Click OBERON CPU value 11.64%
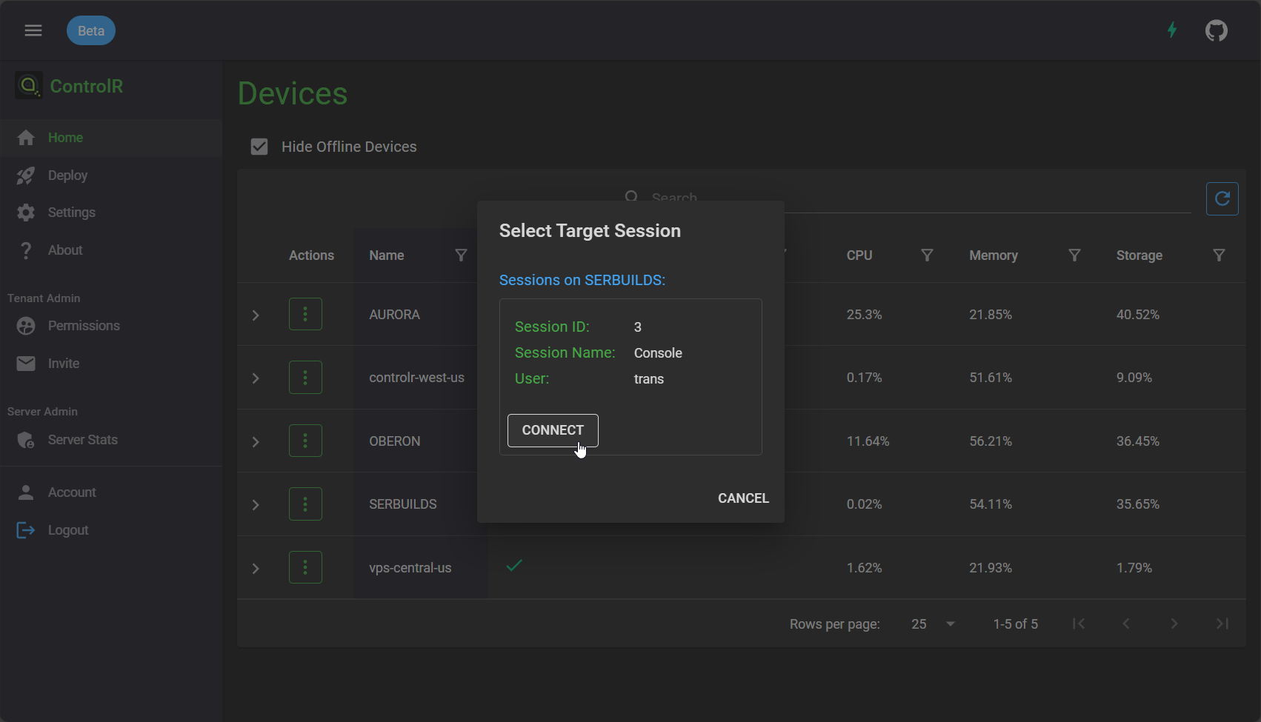Viewport: 1261px width, 722px height. [x=868, y=441]
